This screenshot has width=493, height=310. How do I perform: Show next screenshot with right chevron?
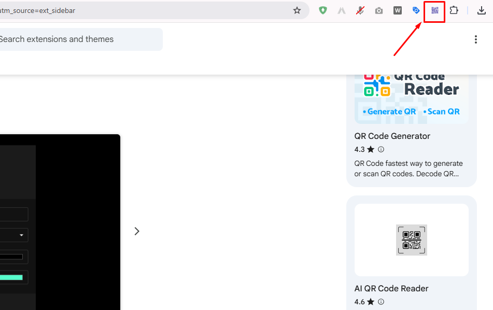tap(137, 231)
